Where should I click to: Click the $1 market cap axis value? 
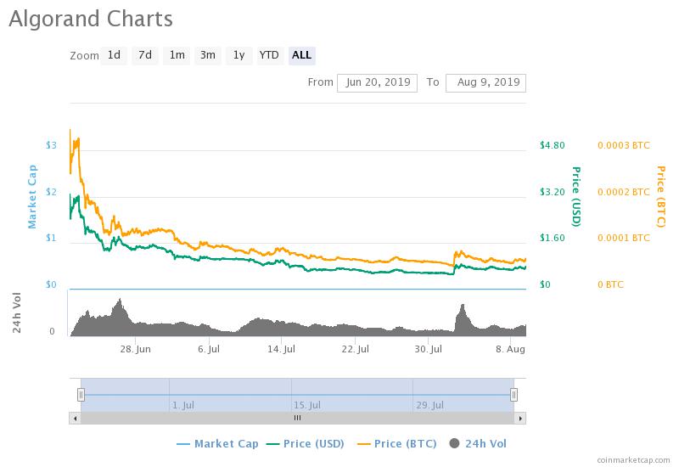point(51,238)
